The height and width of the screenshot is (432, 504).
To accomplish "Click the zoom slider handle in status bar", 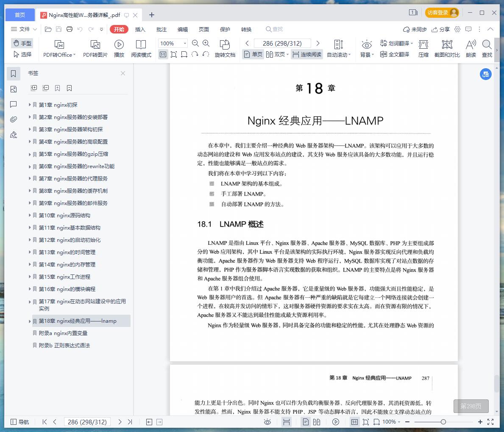I will pyautogui.click(x=443, y=422).
